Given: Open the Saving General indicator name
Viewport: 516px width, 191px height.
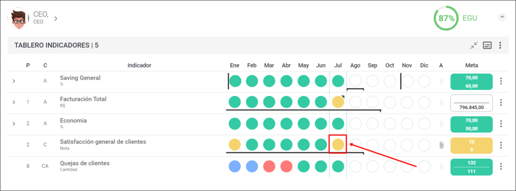Looking at the screenshot, I should (80, 78).
